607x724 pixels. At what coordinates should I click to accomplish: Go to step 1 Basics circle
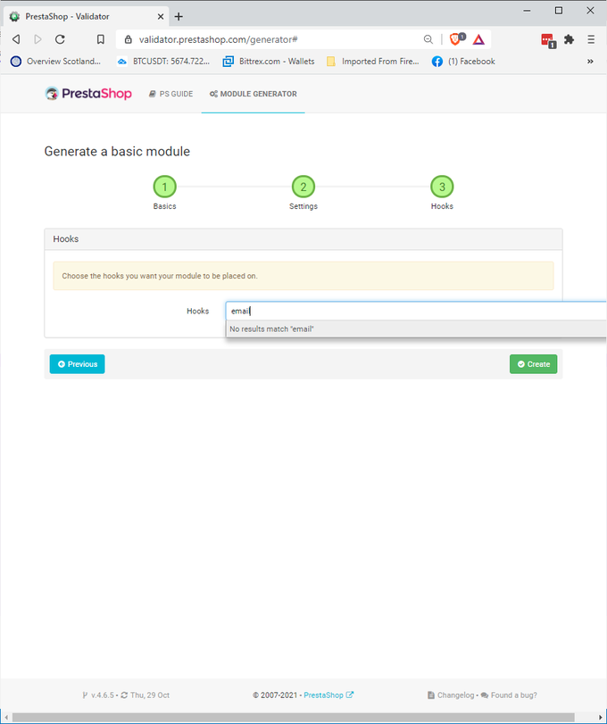point(164,187)
